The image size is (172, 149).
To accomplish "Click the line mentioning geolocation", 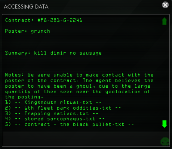I will click(x=77, y=92).
